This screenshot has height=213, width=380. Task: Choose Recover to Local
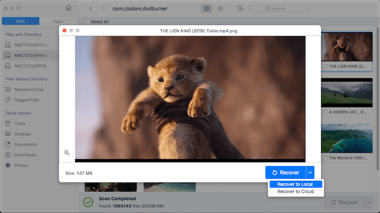coord(295,184)
